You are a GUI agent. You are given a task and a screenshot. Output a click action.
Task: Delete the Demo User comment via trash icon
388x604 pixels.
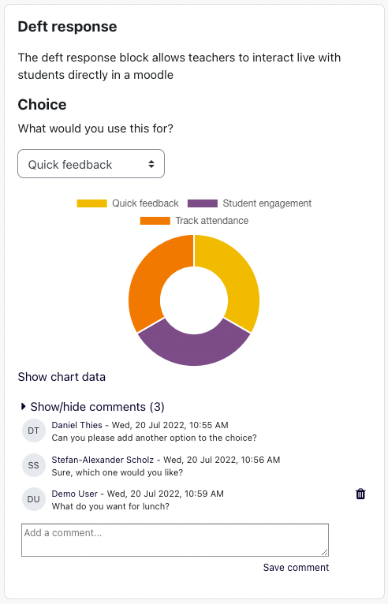(360, 494)
